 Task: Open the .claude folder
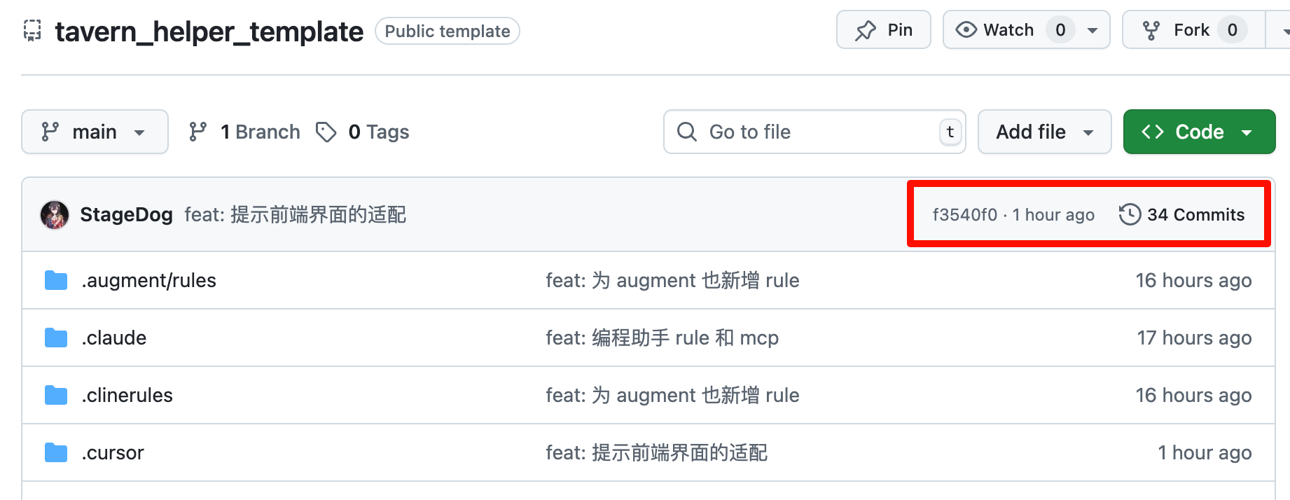(x=113, y=338)
